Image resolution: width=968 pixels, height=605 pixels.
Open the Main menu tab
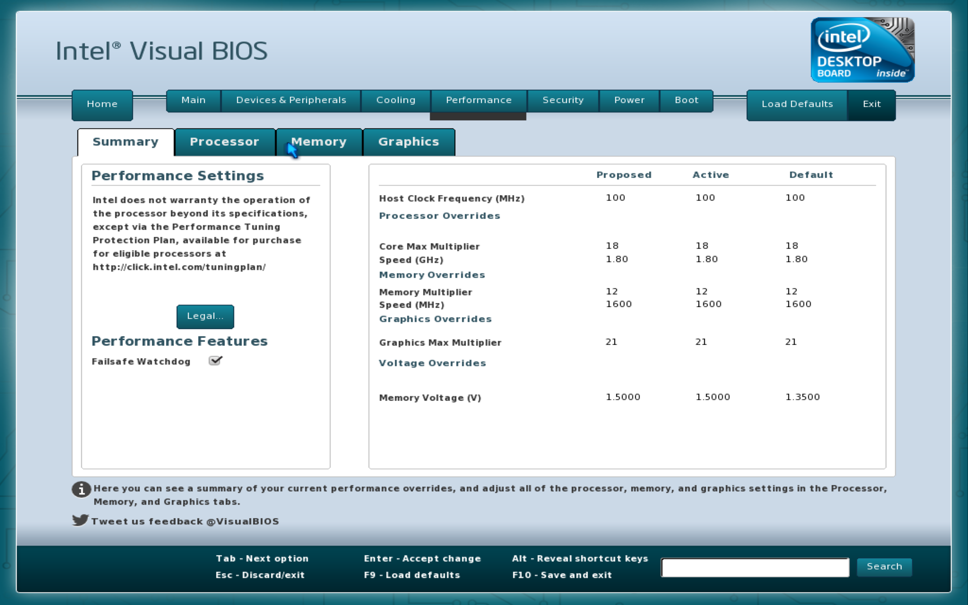194,100
